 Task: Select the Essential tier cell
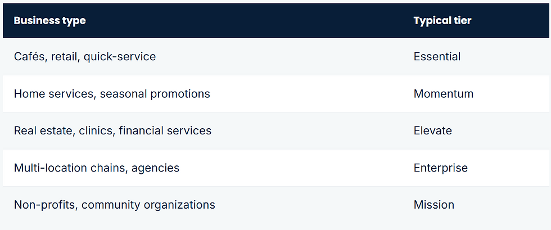coord(437,56)
